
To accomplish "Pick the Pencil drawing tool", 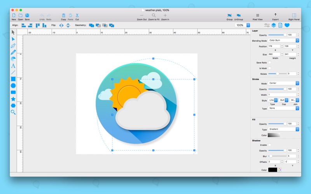I will [13, 52].
